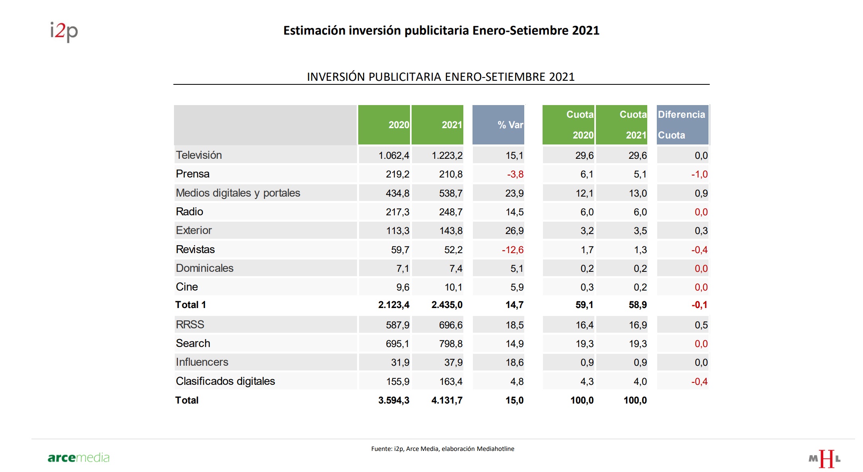Select the Cine row label
This screenshot has height=472, width=863.
point(187,287)
